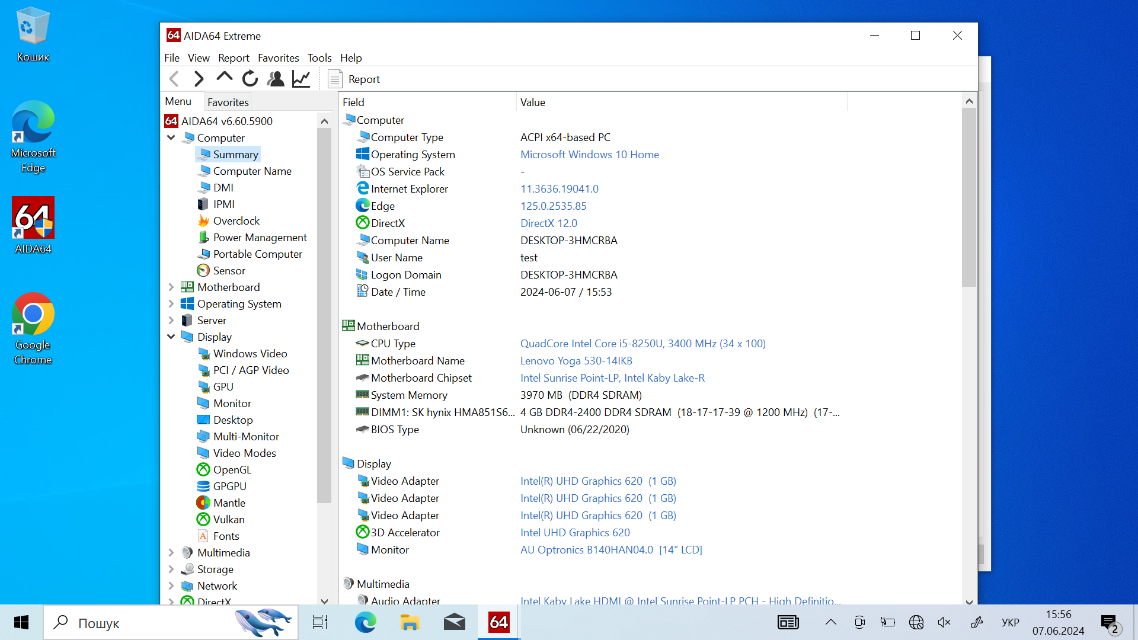Open the Vulkan tree item

coord(228,519)
